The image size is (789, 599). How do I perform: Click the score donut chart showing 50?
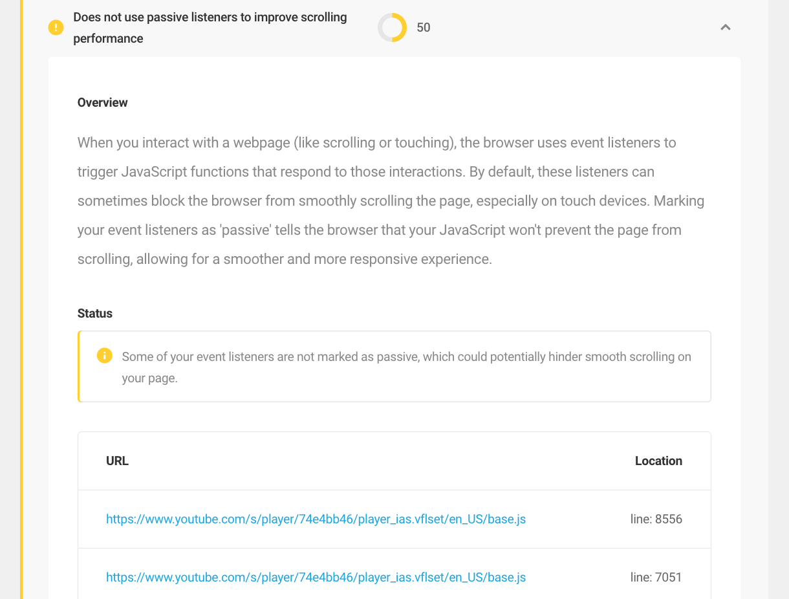tap(393, 28)
